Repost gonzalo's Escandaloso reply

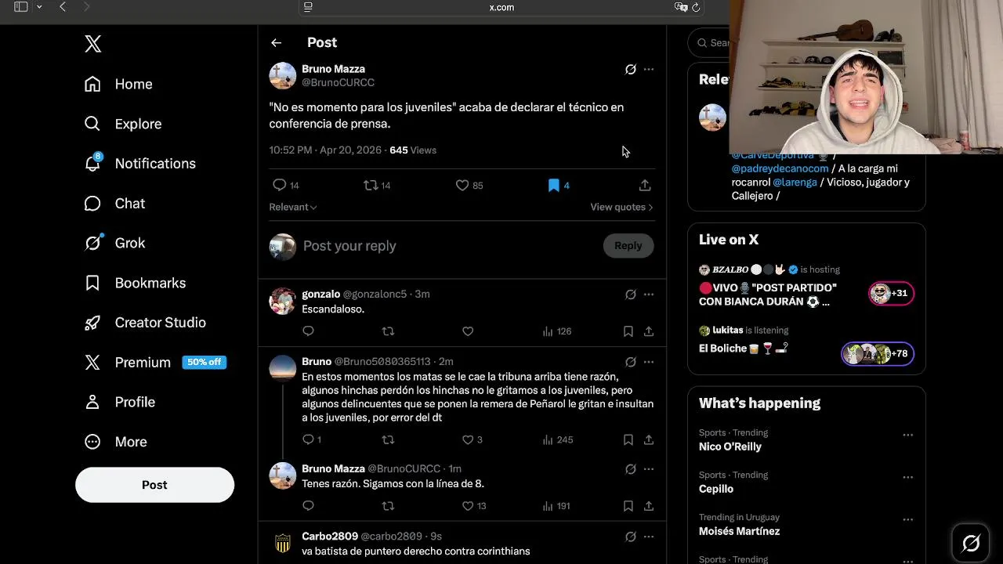click(x=388, y=331)
